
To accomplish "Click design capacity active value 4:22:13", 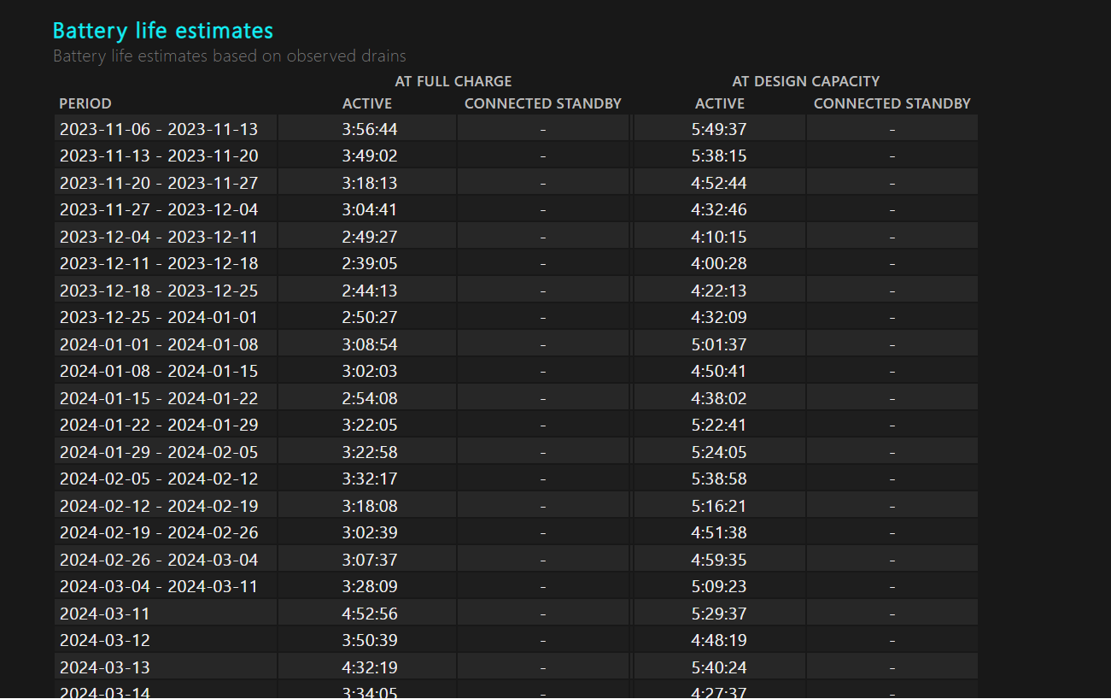I will pos(719,291).
